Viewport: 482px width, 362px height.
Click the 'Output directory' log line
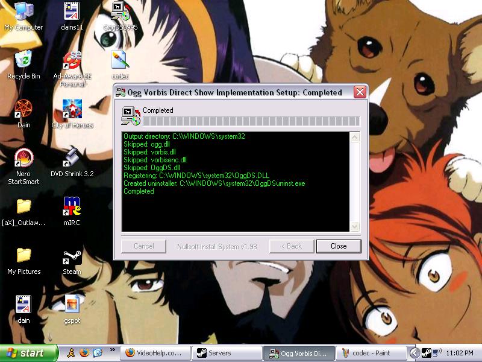pos(184,136)
